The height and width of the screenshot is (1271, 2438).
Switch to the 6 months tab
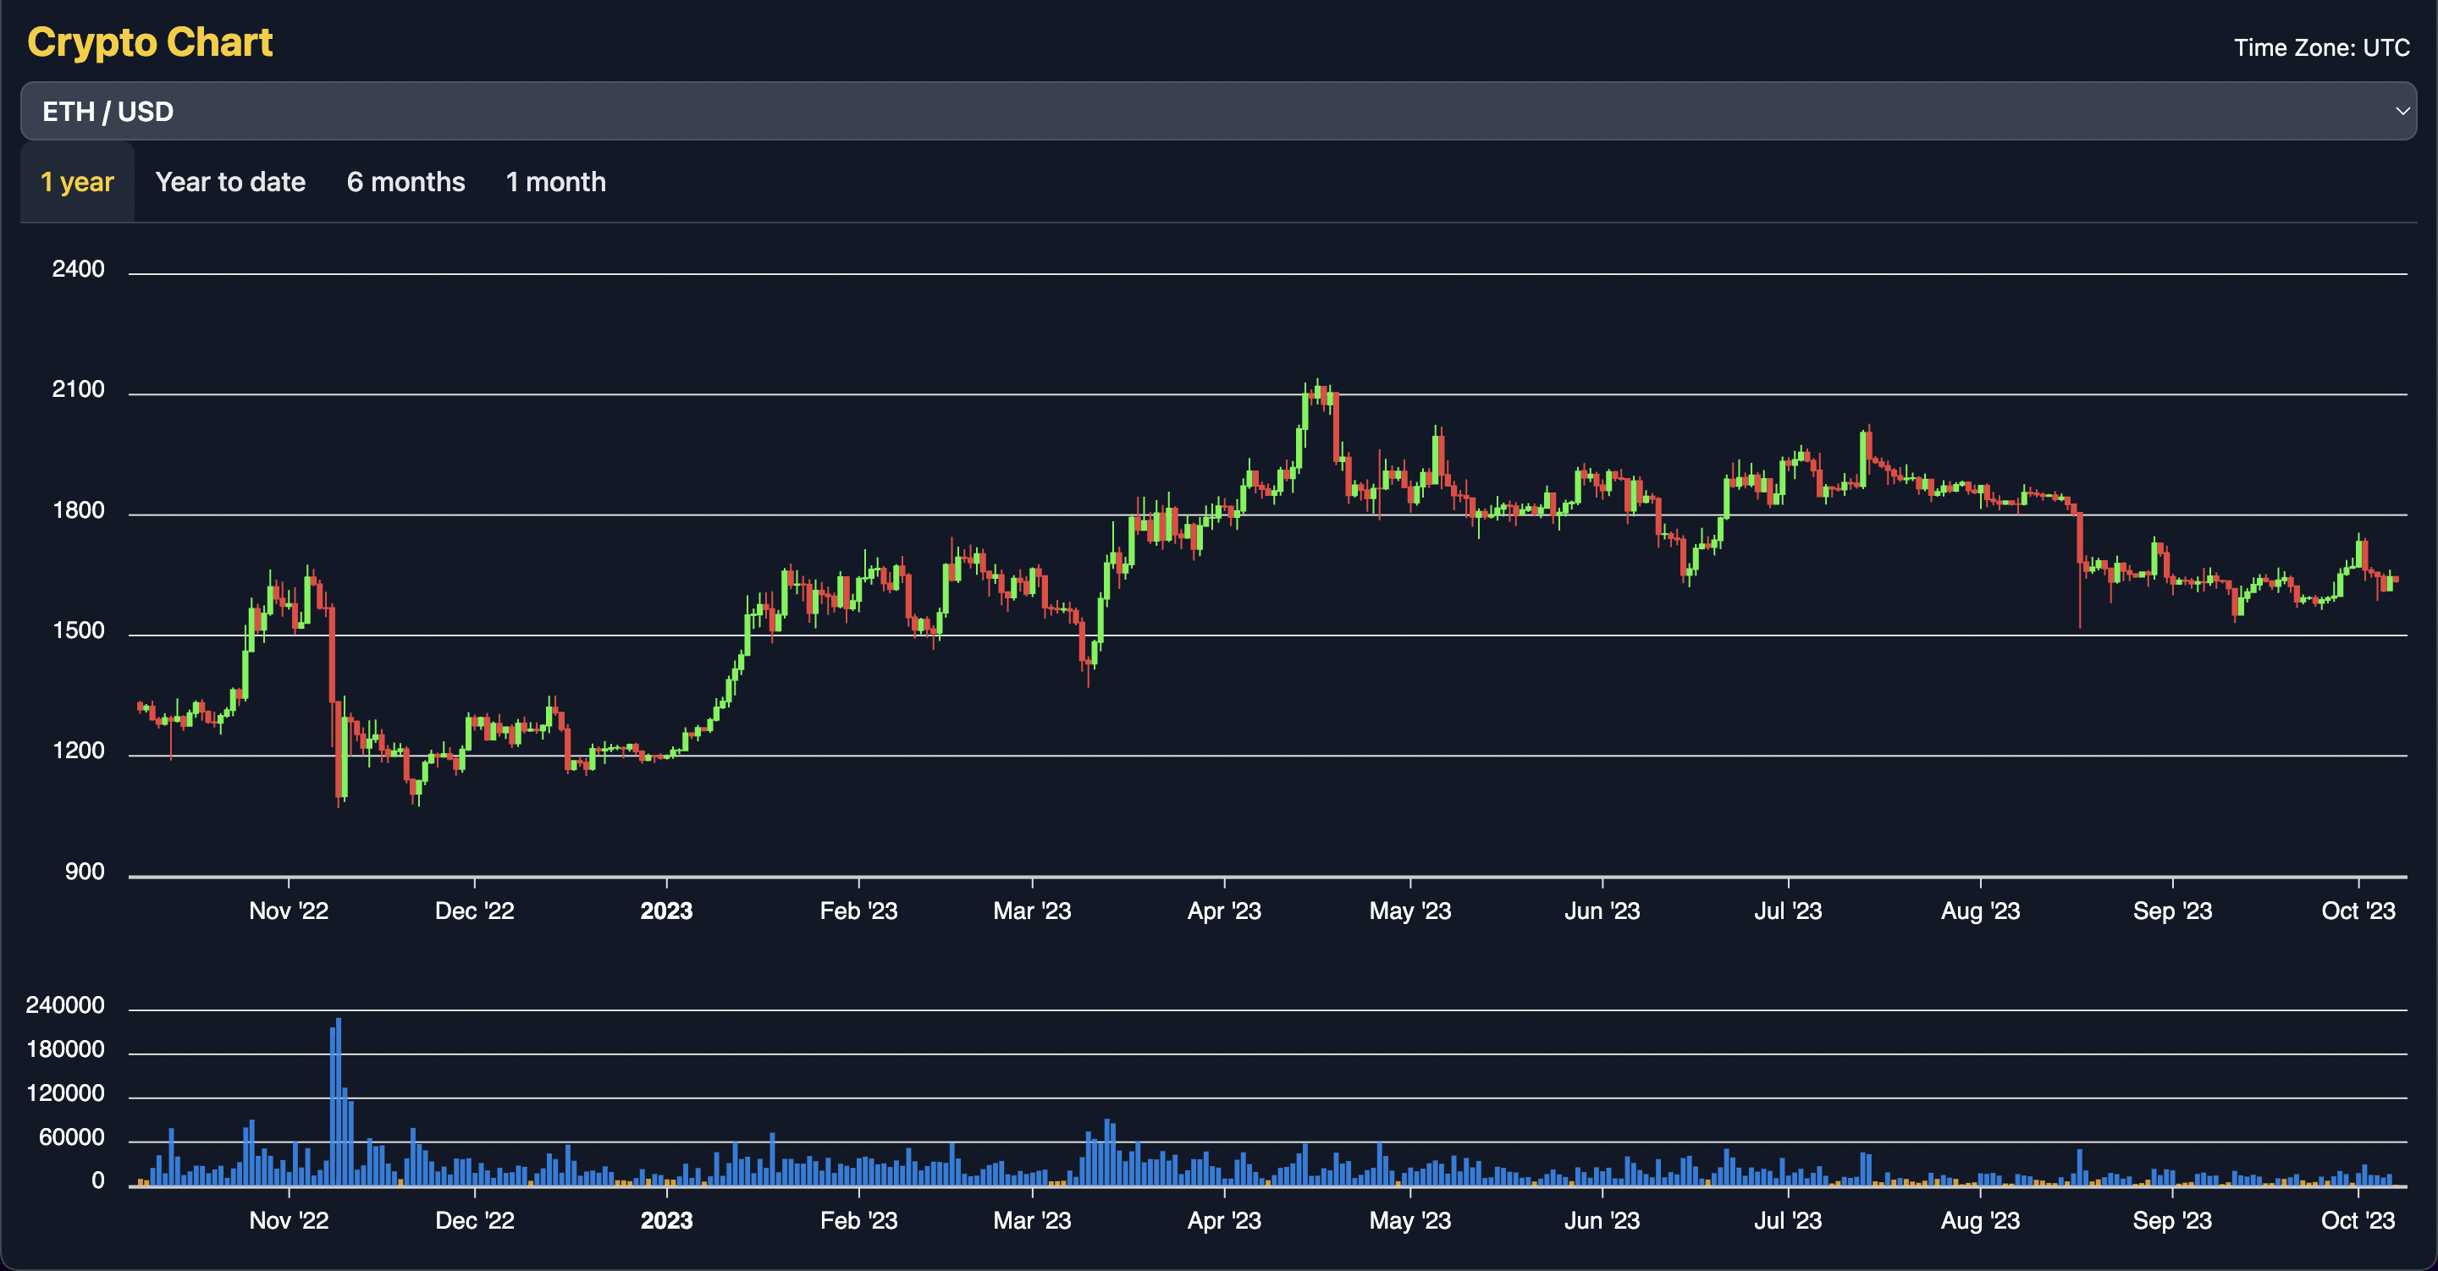[405, 182]
